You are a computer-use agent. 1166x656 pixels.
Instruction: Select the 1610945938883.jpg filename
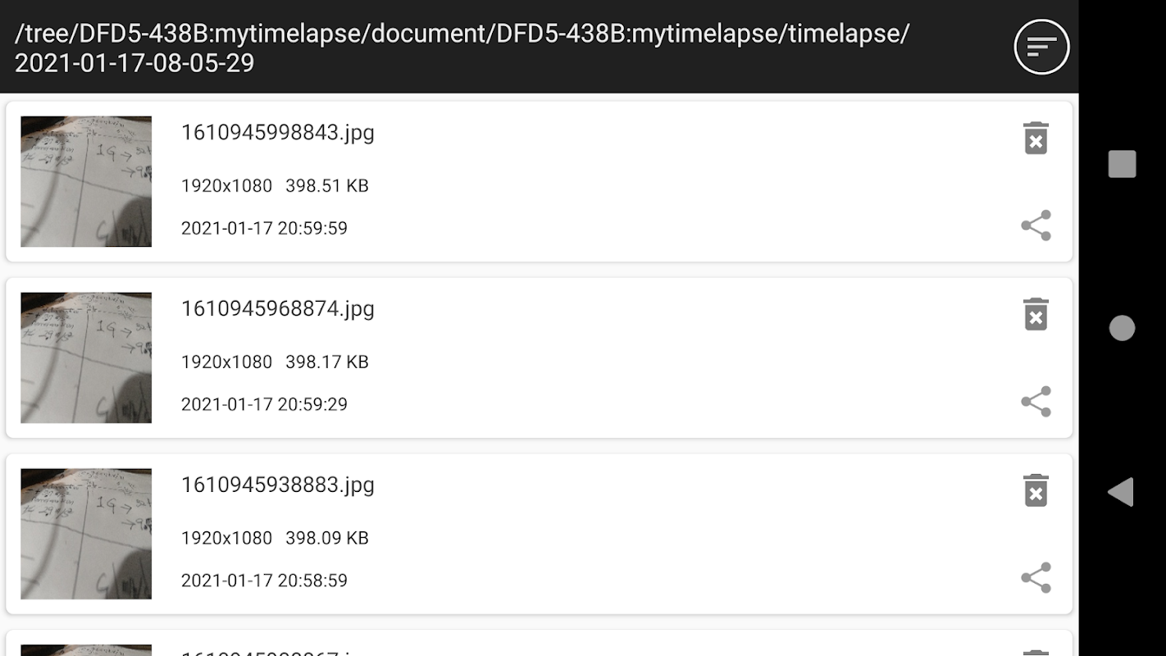(277, 485)
